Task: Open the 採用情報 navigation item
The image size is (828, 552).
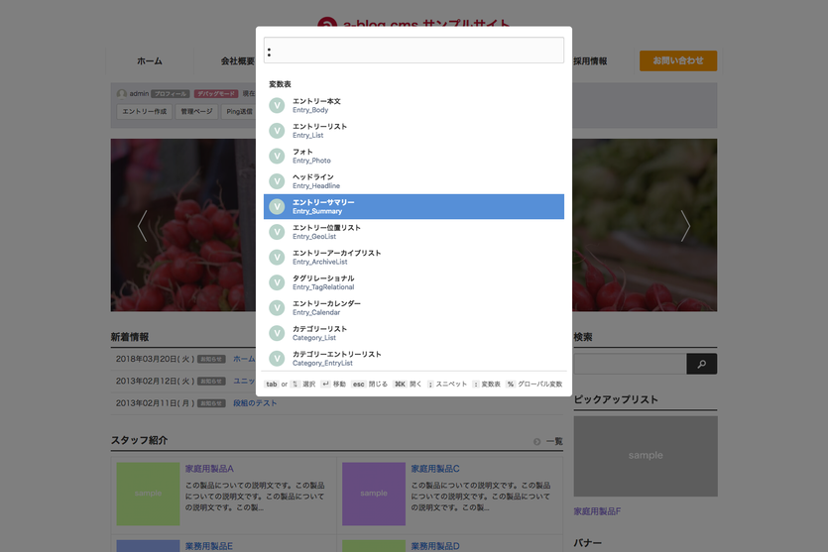Action: click(x=590, y=61)
